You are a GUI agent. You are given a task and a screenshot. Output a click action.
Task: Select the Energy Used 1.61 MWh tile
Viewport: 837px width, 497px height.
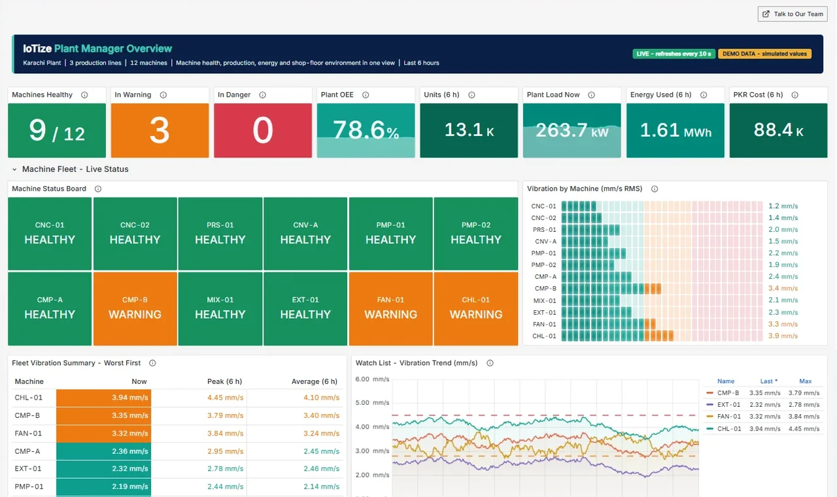point(675,131)
